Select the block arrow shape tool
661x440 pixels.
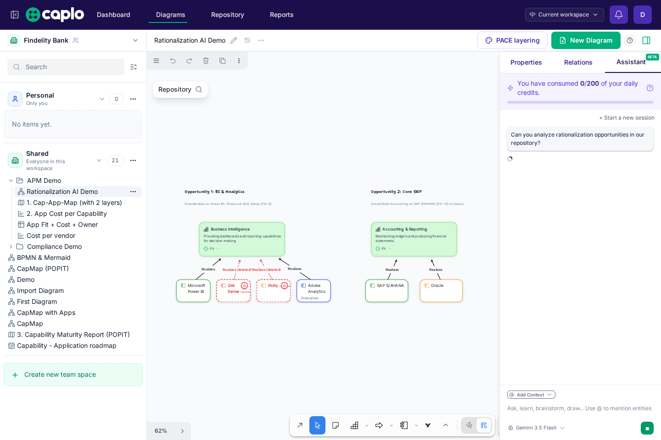pos(379,425)
